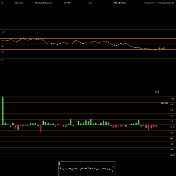Click the 20 label on MR axis
This screenshot has width=176, height=176.
point(172,121)
